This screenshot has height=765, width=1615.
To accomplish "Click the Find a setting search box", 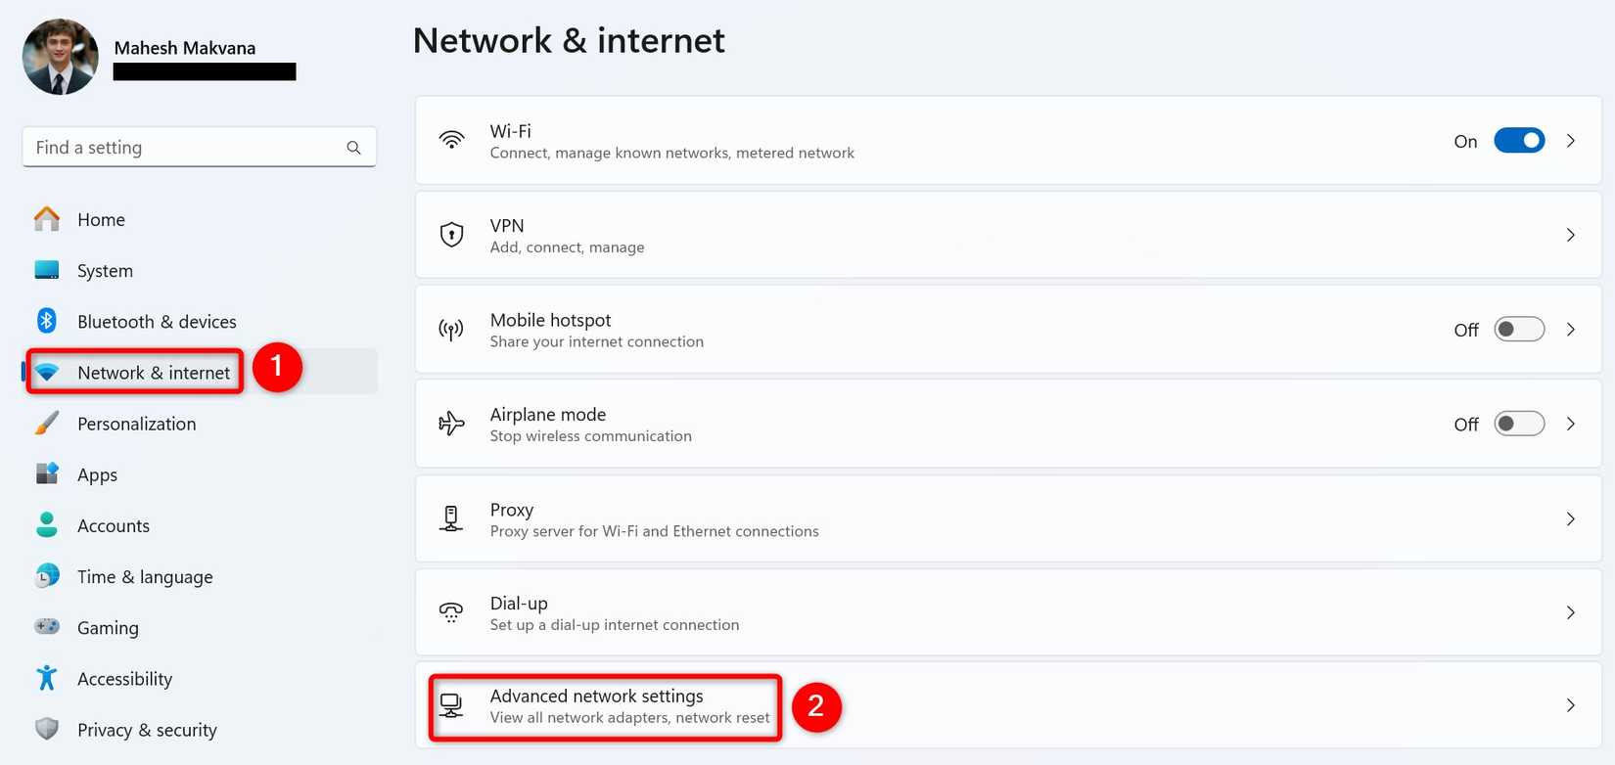I will point(196,147).
